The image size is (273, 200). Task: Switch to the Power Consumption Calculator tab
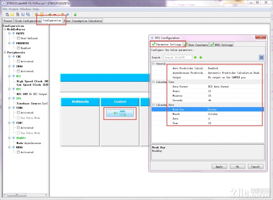click(83, 21)
